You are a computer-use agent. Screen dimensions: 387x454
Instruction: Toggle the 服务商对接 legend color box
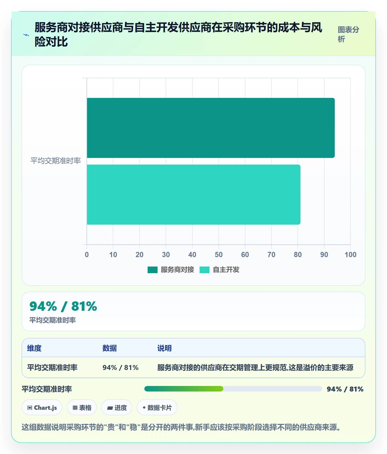click(152, 270)
